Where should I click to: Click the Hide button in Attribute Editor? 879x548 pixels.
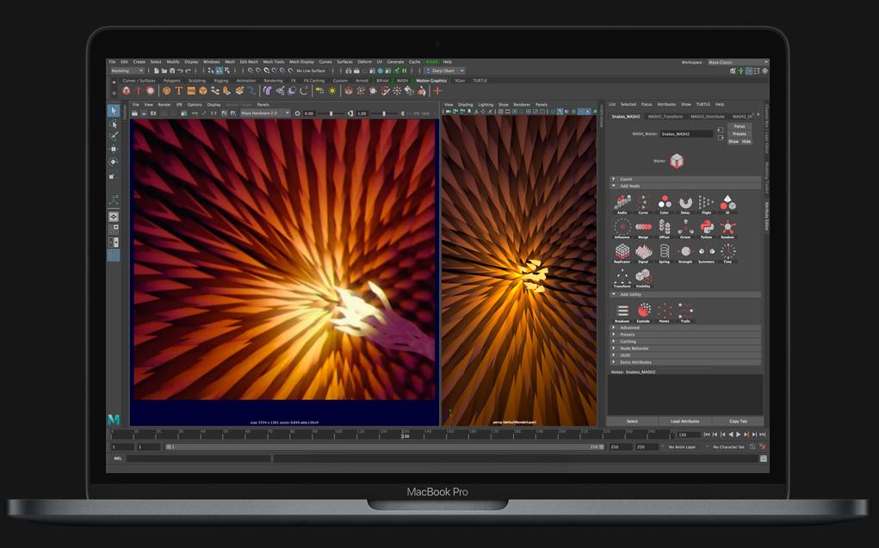click(746, 142)
